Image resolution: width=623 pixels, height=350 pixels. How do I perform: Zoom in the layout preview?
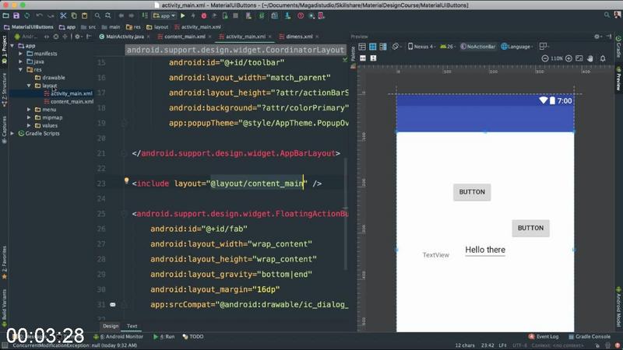(568, 58)
